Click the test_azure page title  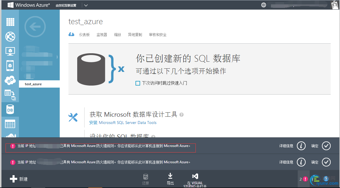click(x=86, y=22)
